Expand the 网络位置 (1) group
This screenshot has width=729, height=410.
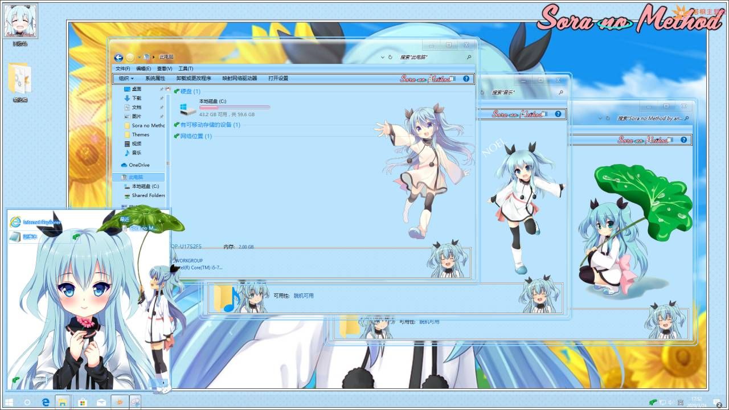point(177,136)
